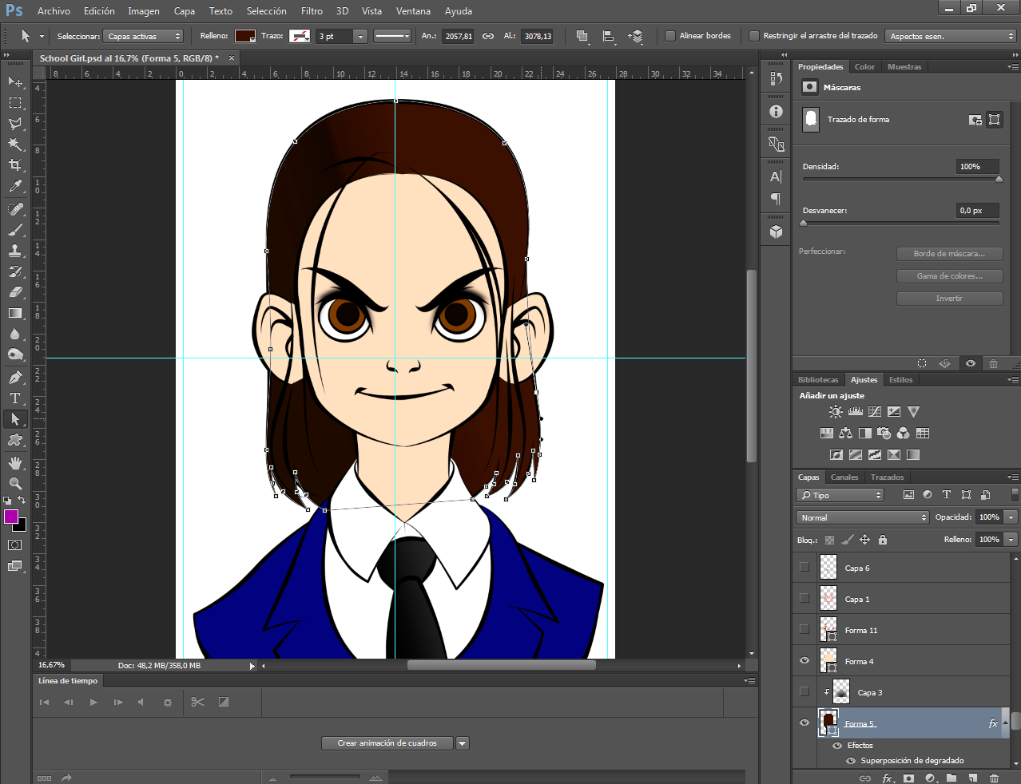Open the Opacidad slider dropdown arrow
The height and width of the screenshot is (784, 1021).
click(1011, 517)
